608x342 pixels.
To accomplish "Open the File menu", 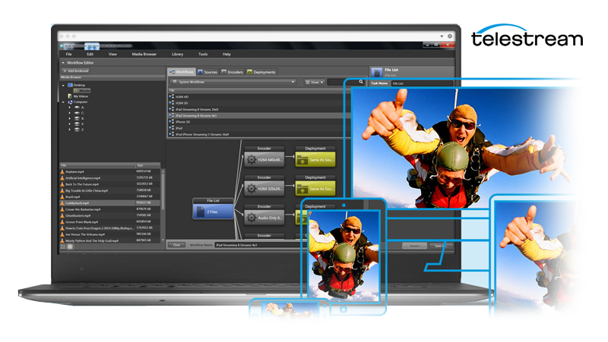I will 68,54.
